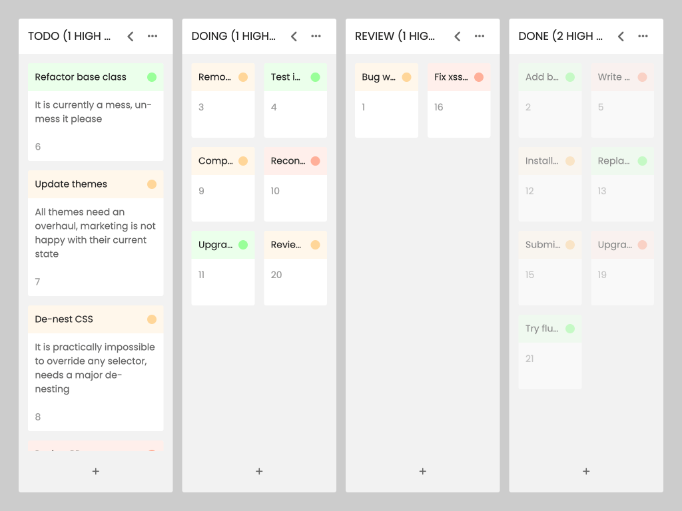Select the Install... card in DONE
The height and width of the screenshot is (511, 682).
coord(550,184)
